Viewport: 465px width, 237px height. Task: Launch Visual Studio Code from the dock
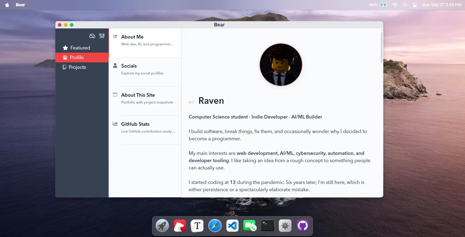[233, 226]
